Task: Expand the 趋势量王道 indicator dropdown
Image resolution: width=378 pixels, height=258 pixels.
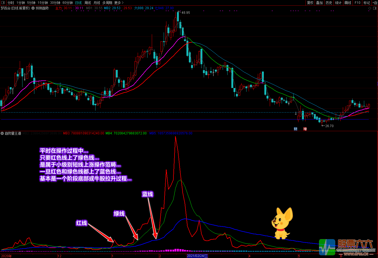Action: [x=2, y=133]
